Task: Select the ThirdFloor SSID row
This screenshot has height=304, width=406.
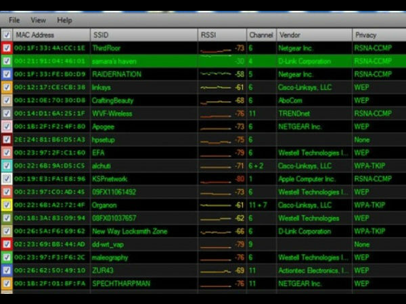Action: click(106, 48)
